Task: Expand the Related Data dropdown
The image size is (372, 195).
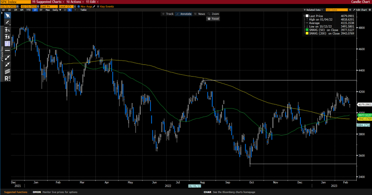Action: 313,10
